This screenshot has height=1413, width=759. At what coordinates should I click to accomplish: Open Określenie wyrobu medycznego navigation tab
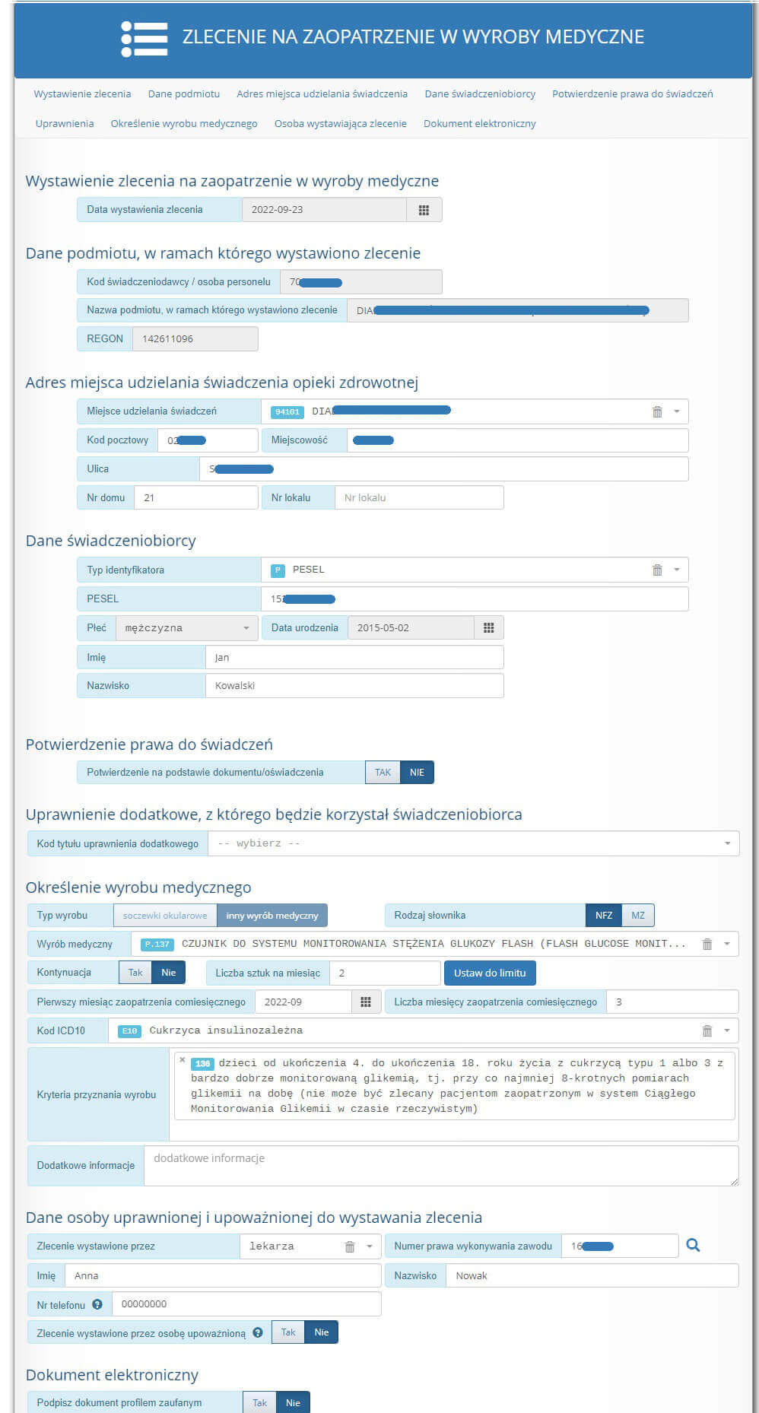click(184, 124)
